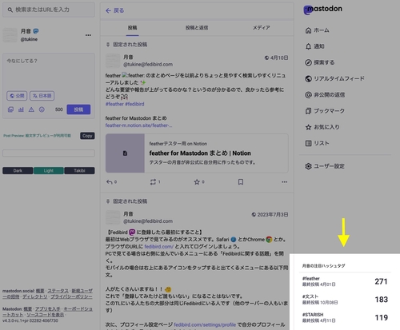Click the purple post submit button
Viewport: 400px width, 330px height.
78,109
